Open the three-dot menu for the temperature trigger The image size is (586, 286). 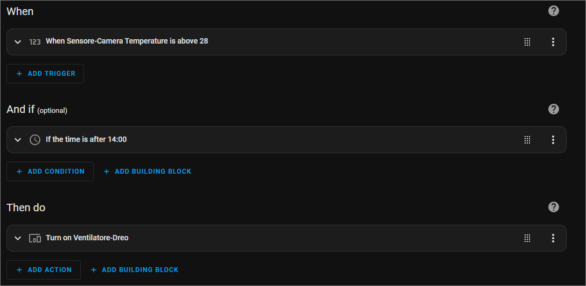pyautogui.click(x=553, y=42)
